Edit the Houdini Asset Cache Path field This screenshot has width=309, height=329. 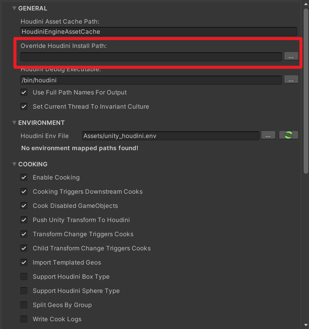(159, 31)
